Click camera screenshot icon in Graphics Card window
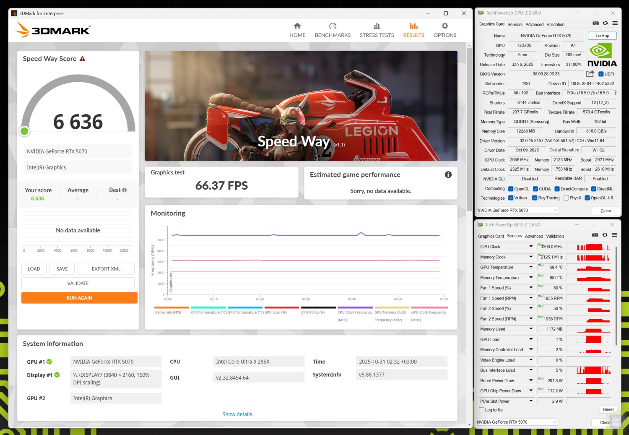Image resolution: width=629 pixels, height=435 pixels. point(595,23)
